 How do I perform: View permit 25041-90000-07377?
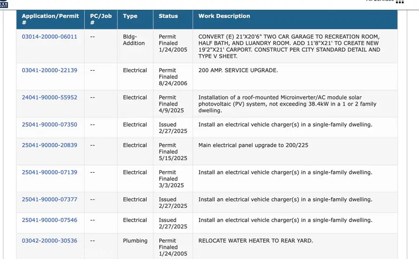(x=49, y=199)
